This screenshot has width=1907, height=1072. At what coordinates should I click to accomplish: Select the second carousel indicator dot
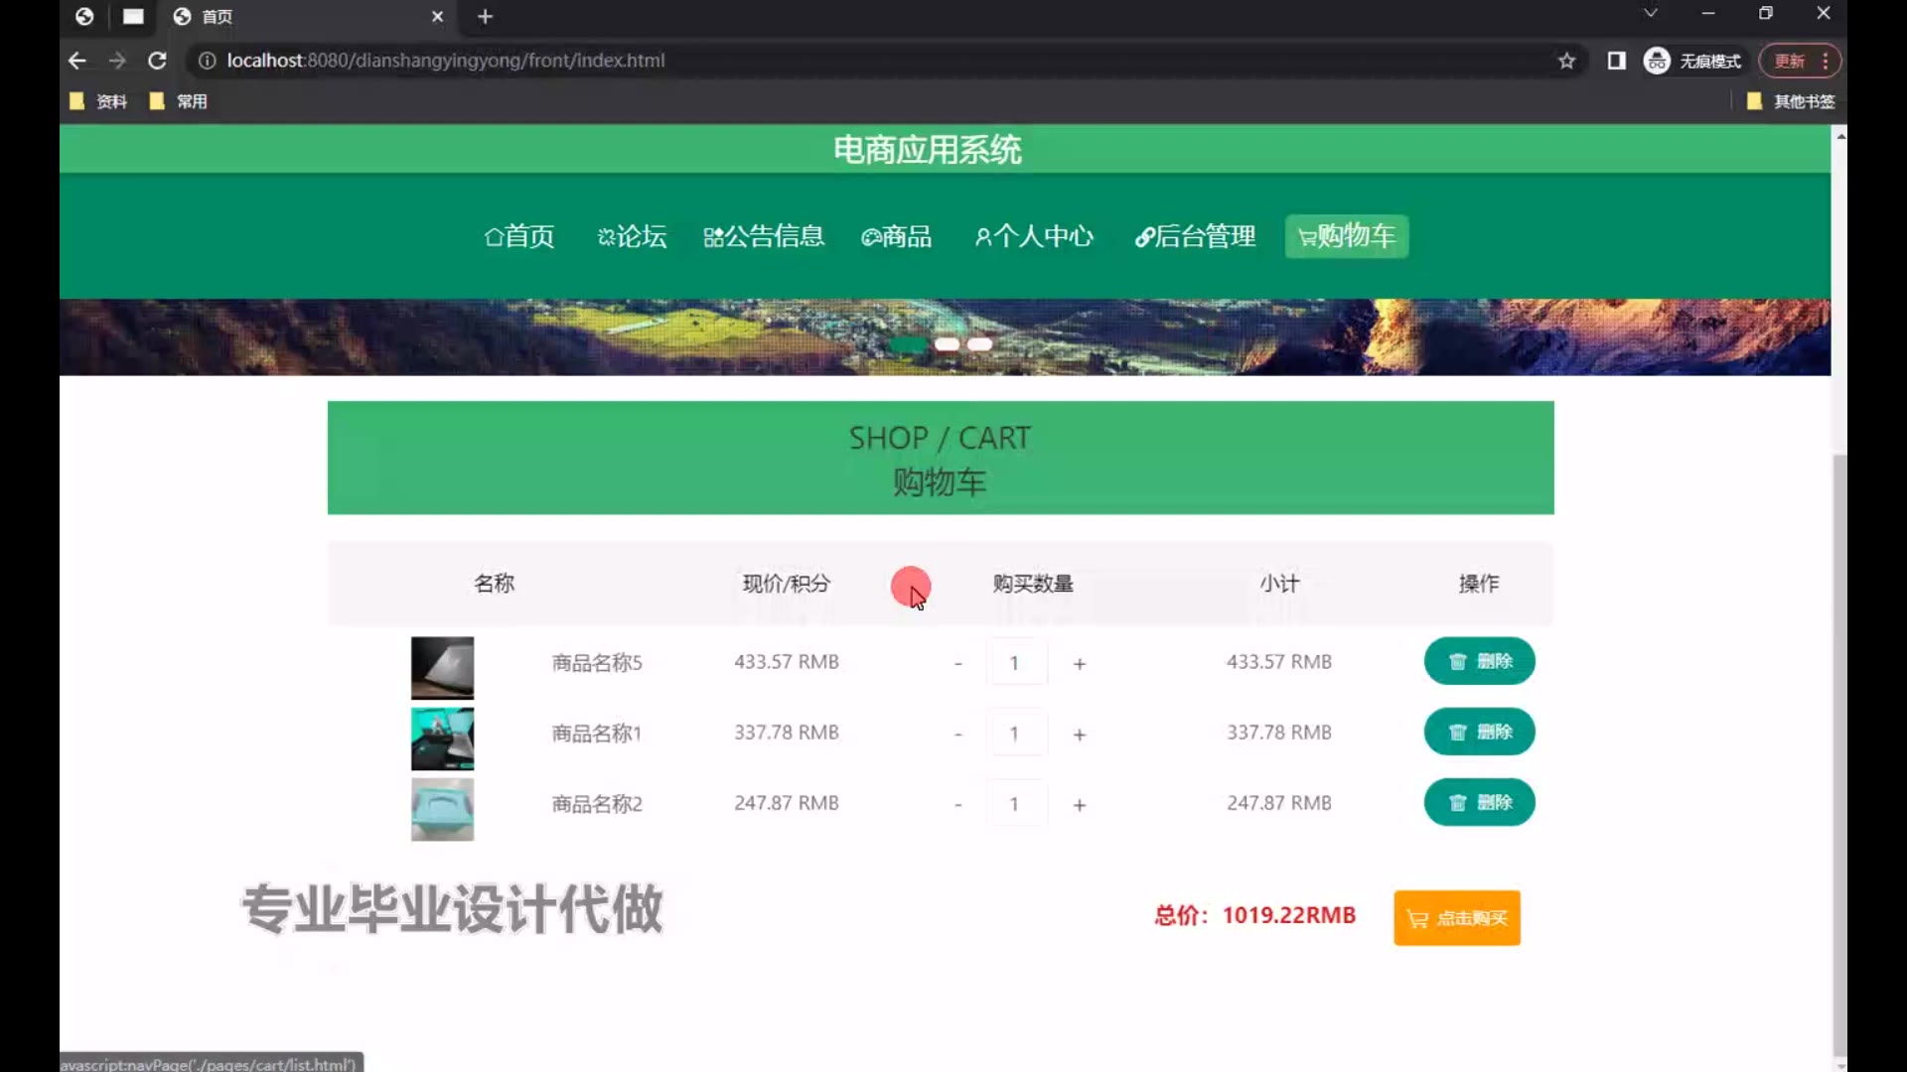click(947, 344)
